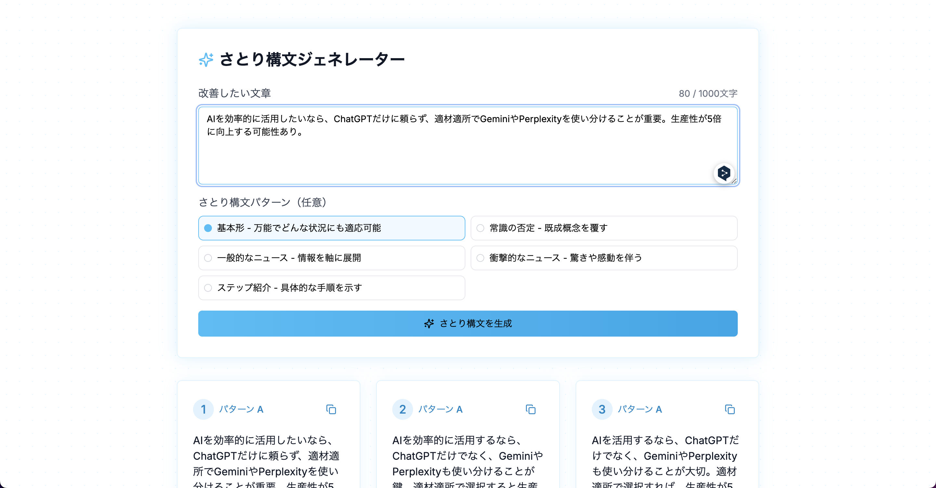This screenshot has height=488, width=936.
Task: Click the hexagon extension icon in the textarea
Action: click(723, 173)
